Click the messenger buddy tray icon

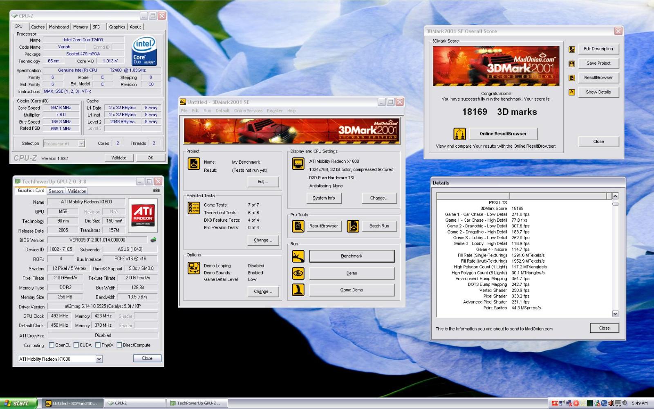597,403
